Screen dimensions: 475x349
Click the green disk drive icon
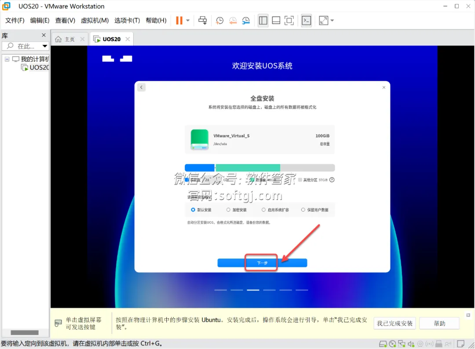(x=199, y=140)
